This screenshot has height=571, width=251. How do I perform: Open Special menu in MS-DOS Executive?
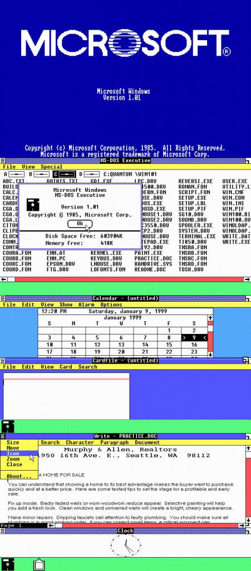pyautogui.click(x=52, y=167)
